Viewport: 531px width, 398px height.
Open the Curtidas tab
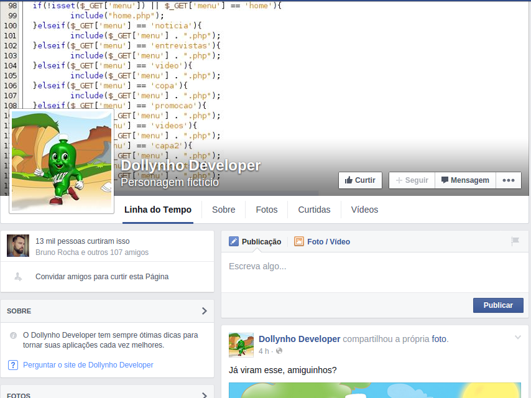314,210
